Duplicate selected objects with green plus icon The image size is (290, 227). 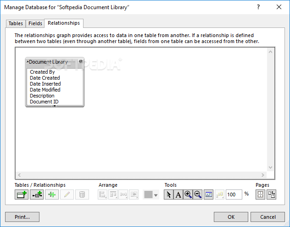coord(52,195)
